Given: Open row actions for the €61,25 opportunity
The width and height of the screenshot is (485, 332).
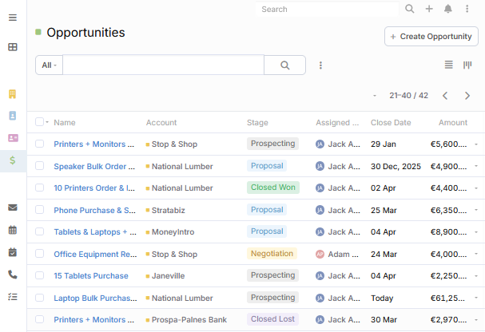Looking at the screenshot, I should pyautogui.click(x=476, y=298).
